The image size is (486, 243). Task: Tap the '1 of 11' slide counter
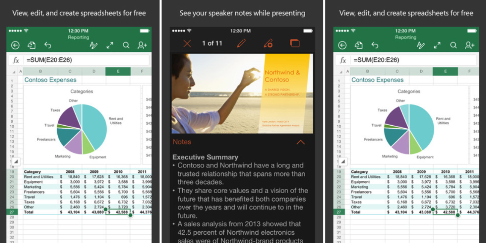point(212,43)
